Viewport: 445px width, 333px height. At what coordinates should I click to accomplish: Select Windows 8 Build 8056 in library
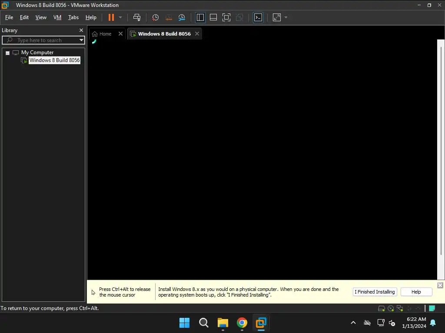coord(54,60)
